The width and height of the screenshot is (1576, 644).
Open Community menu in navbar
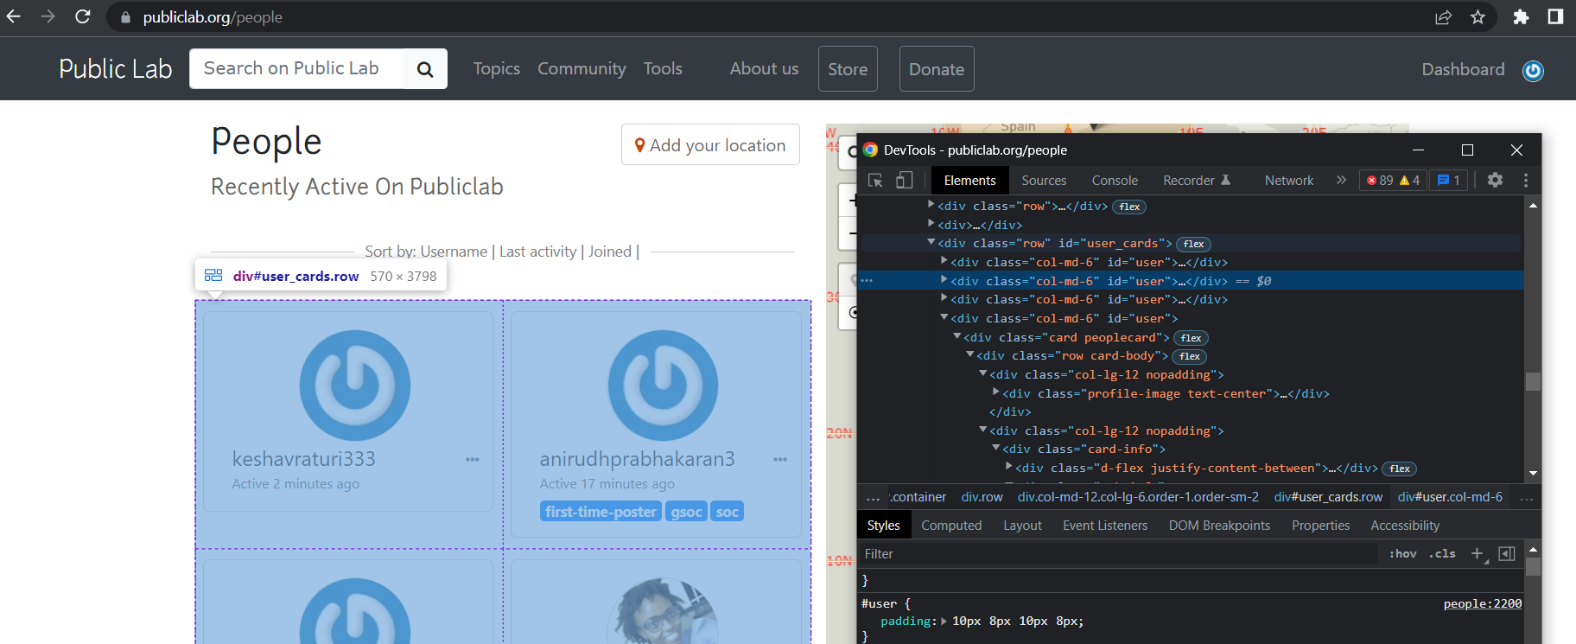point(581,68)
